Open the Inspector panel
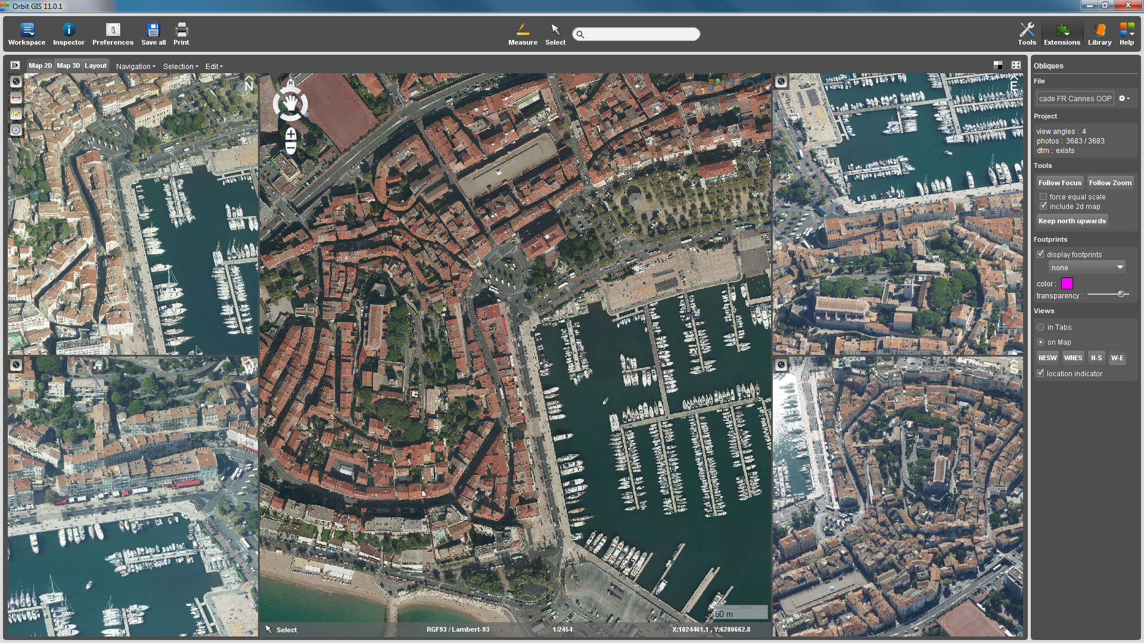This screenshot has width=1144, height=643. (x=69, y=34)
